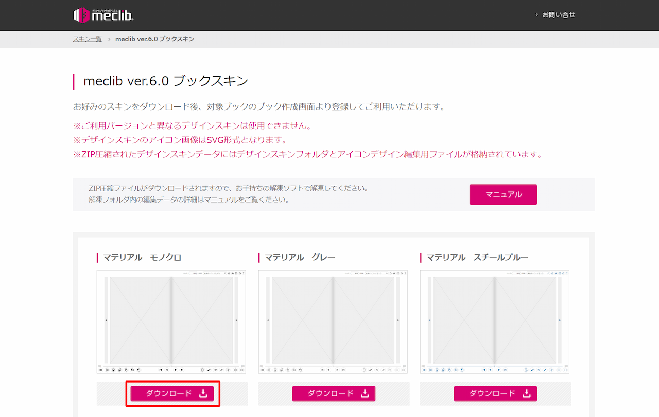Viewport: 659px width, 417px height.
Task: Click the meclib logo in the header
Action: click(x=104, y=15)
